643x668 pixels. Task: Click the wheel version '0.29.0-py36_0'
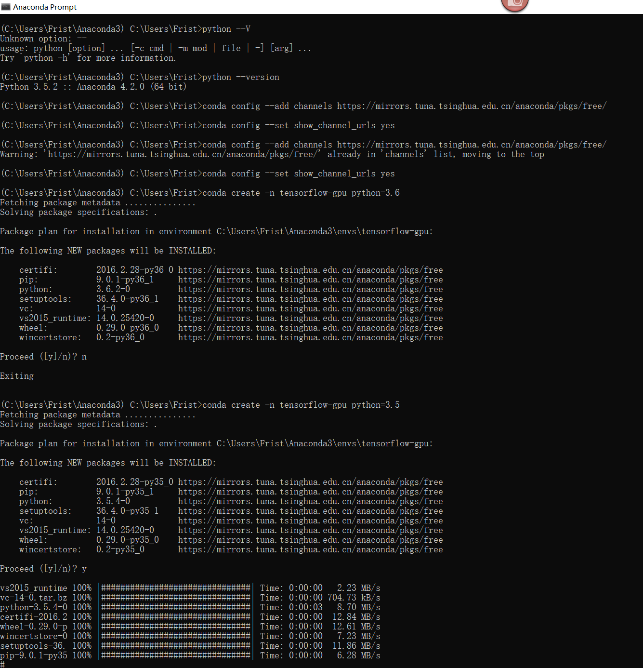click(x=128, y=328)
